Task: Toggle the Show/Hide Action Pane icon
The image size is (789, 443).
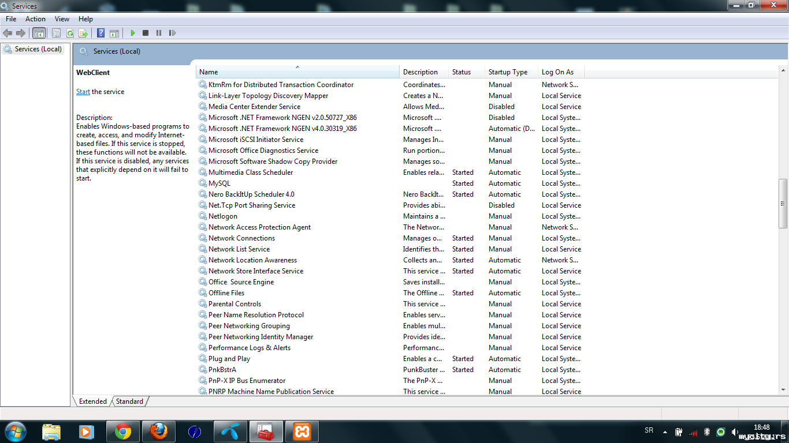Action: (114, 33)
